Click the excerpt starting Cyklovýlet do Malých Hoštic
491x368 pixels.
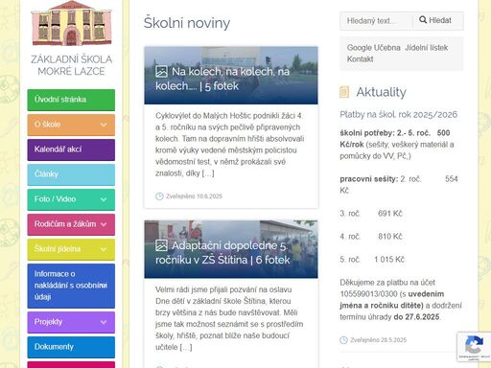click(x=229, y=145)
